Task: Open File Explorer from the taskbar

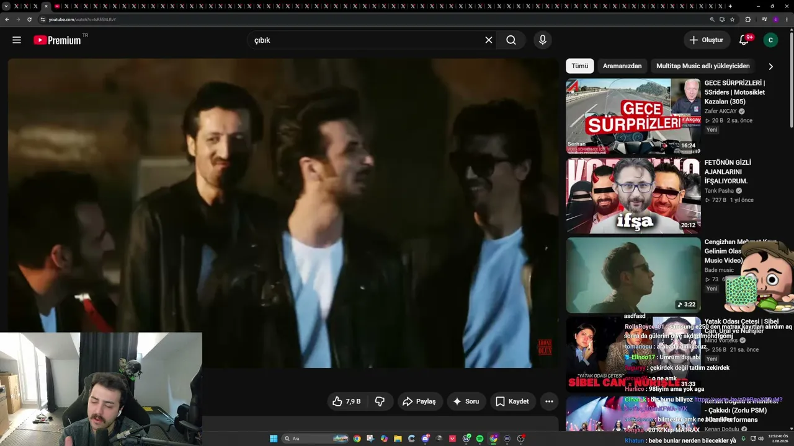Action: (x=398, y=439)
